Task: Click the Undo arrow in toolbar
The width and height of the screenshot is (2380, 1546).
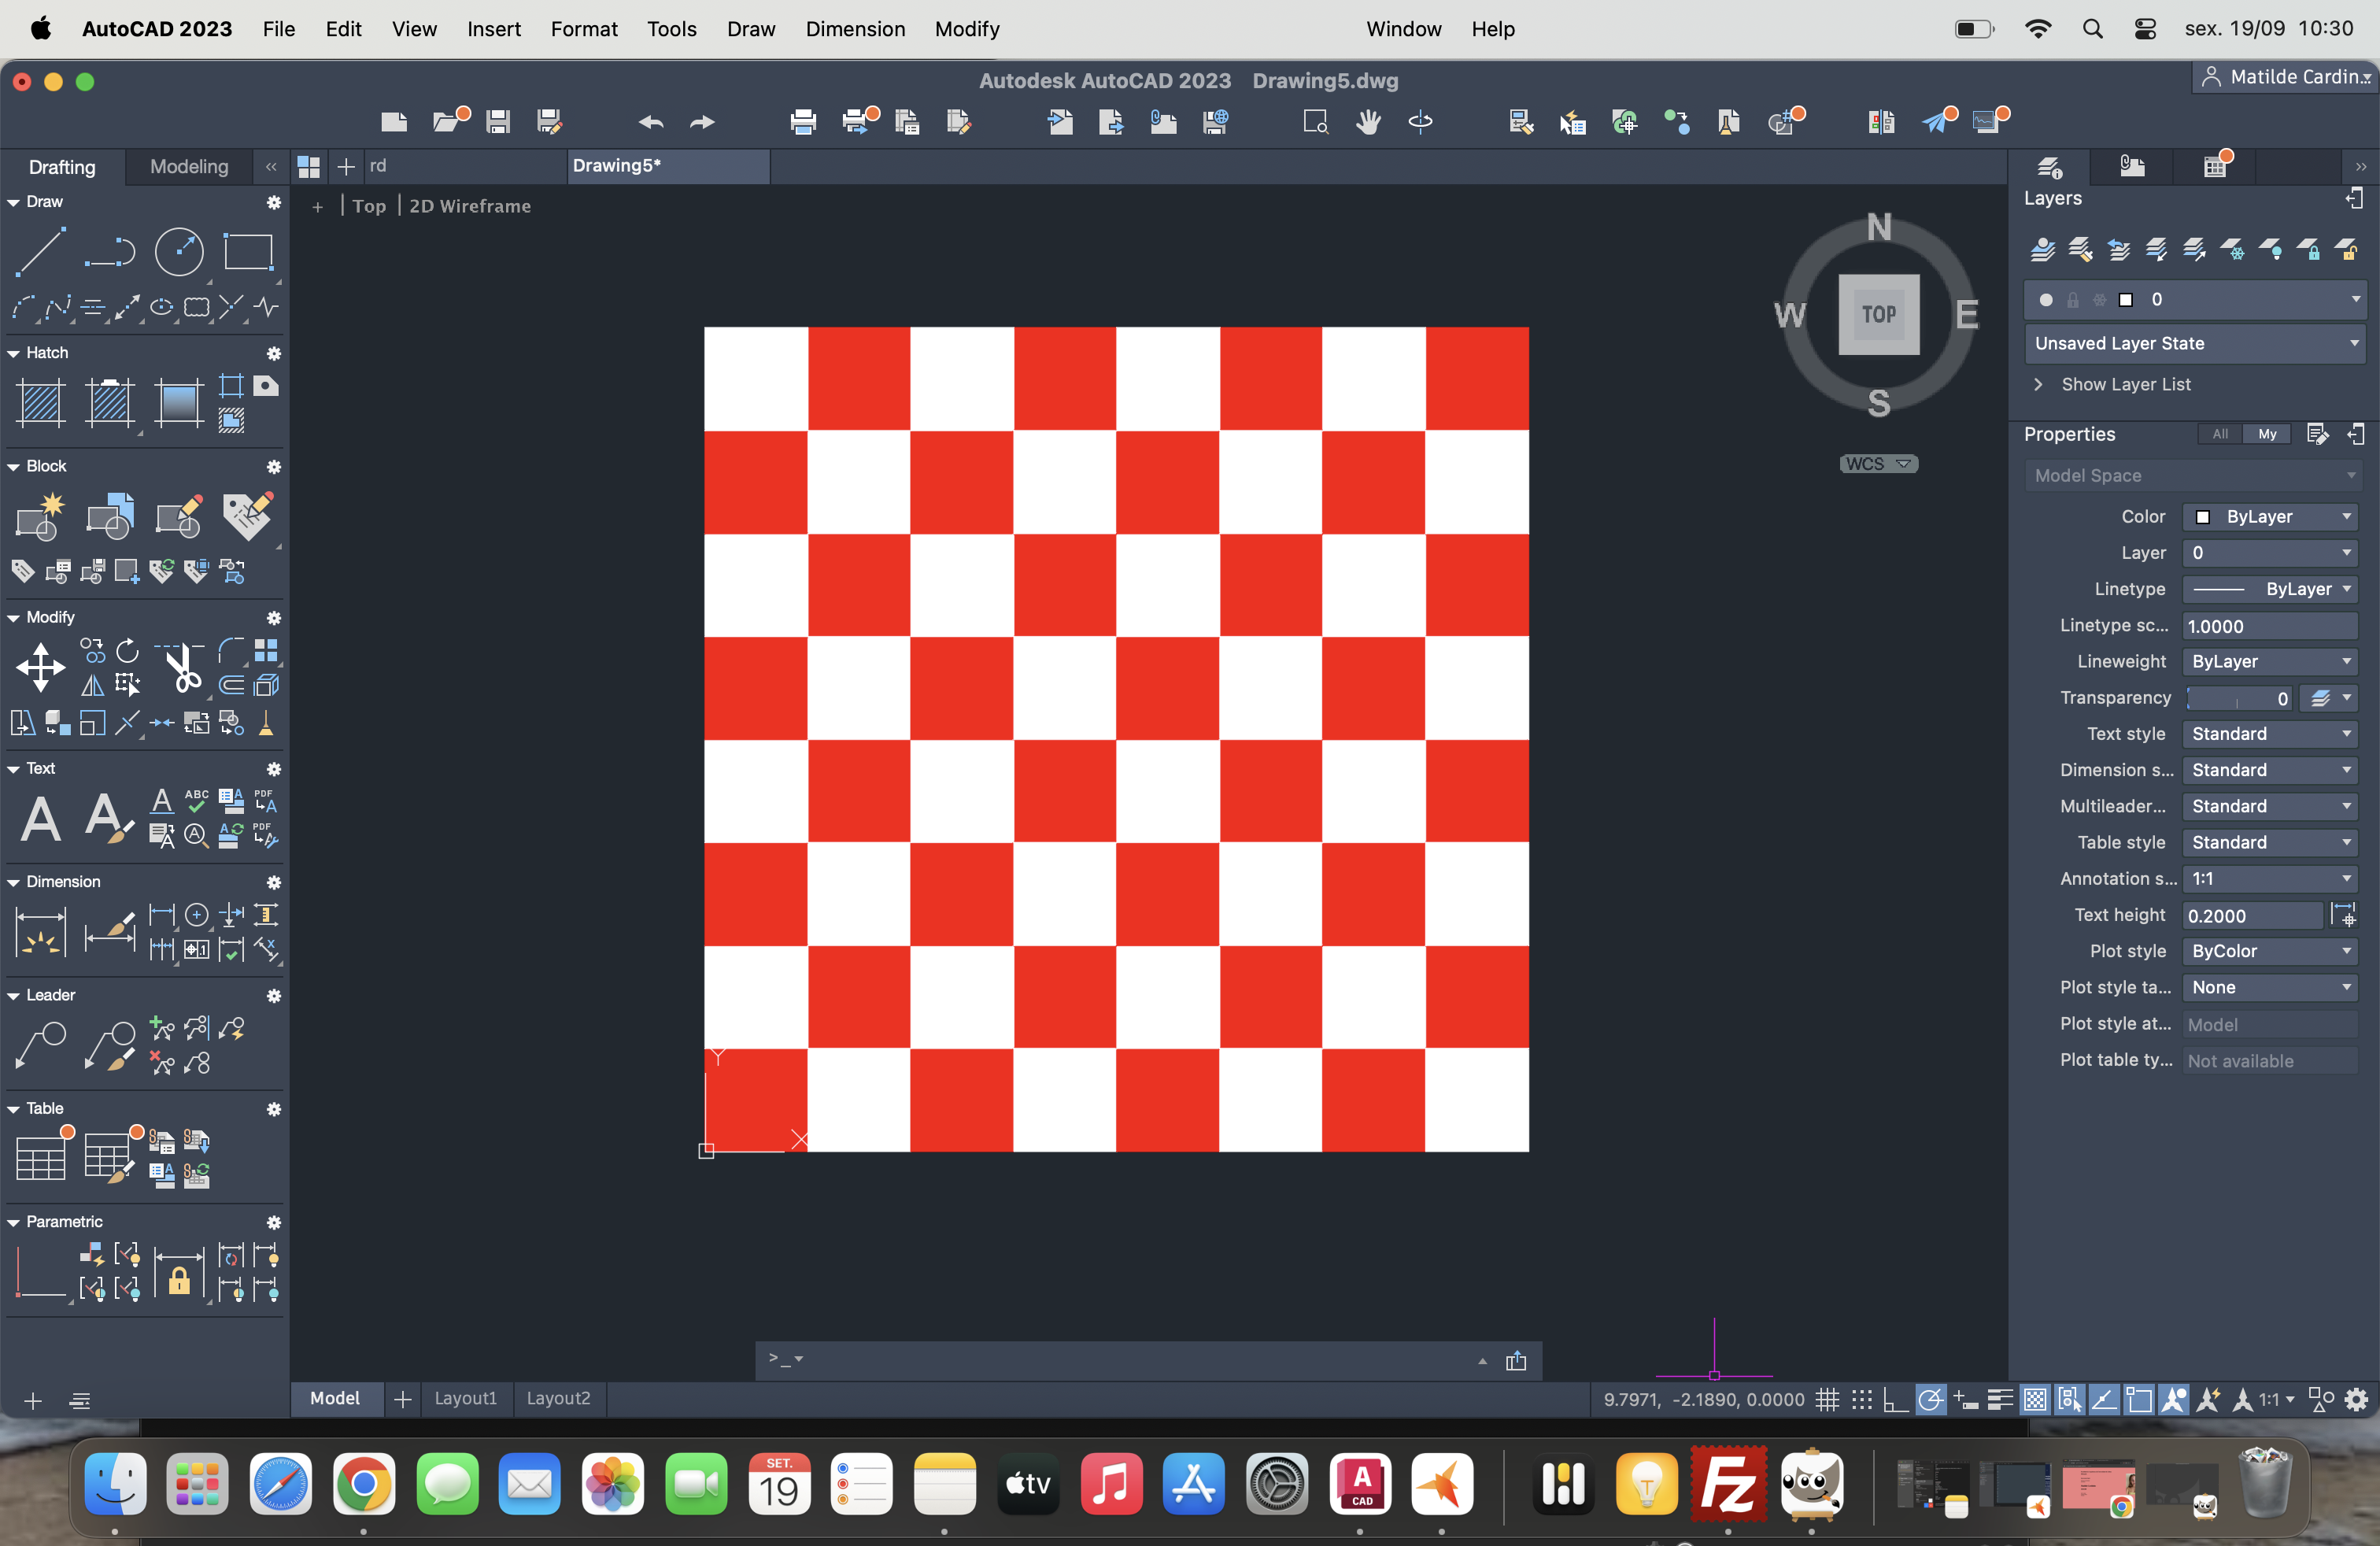Action: tap(651, 122)
